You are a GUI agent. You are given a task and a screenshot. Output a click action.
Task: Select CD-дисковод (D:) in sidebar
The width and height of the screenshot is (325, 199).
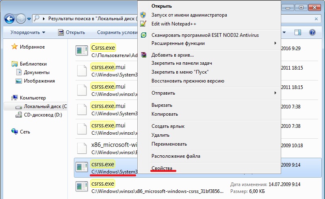tap(43, 115)
